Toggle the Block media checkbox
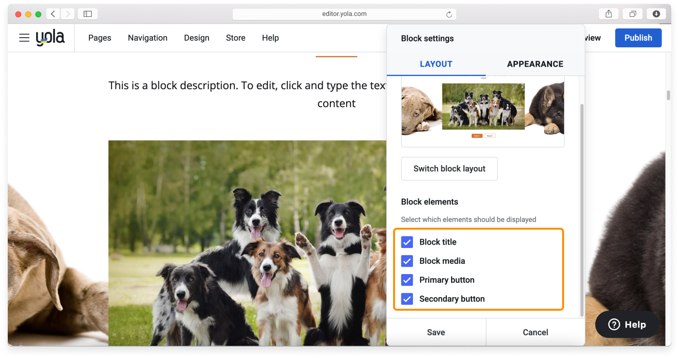This screenshot has height=358, width=679. [407, 261]
